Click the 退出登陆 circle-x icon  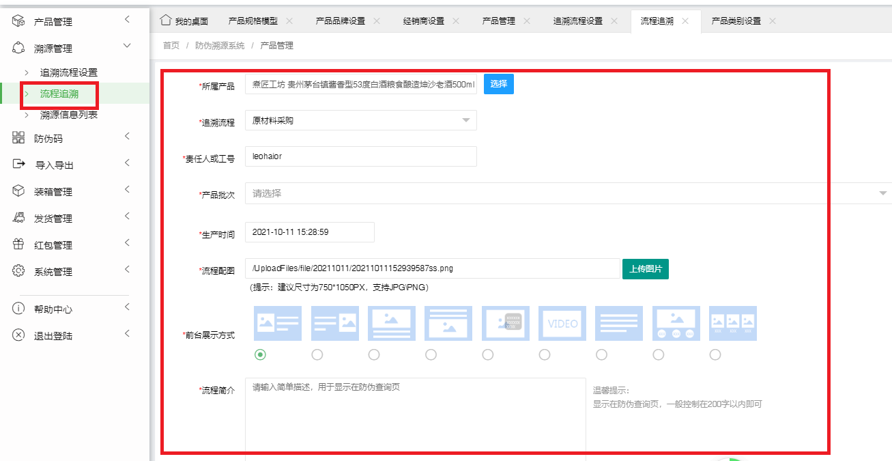[18, 335]
